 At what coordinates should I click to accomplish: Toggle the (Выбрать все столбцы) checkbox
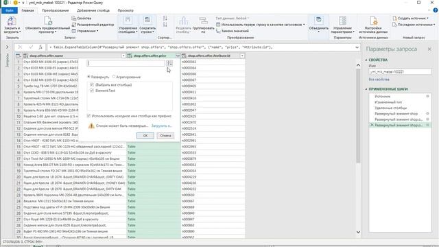tap(92, 84)
